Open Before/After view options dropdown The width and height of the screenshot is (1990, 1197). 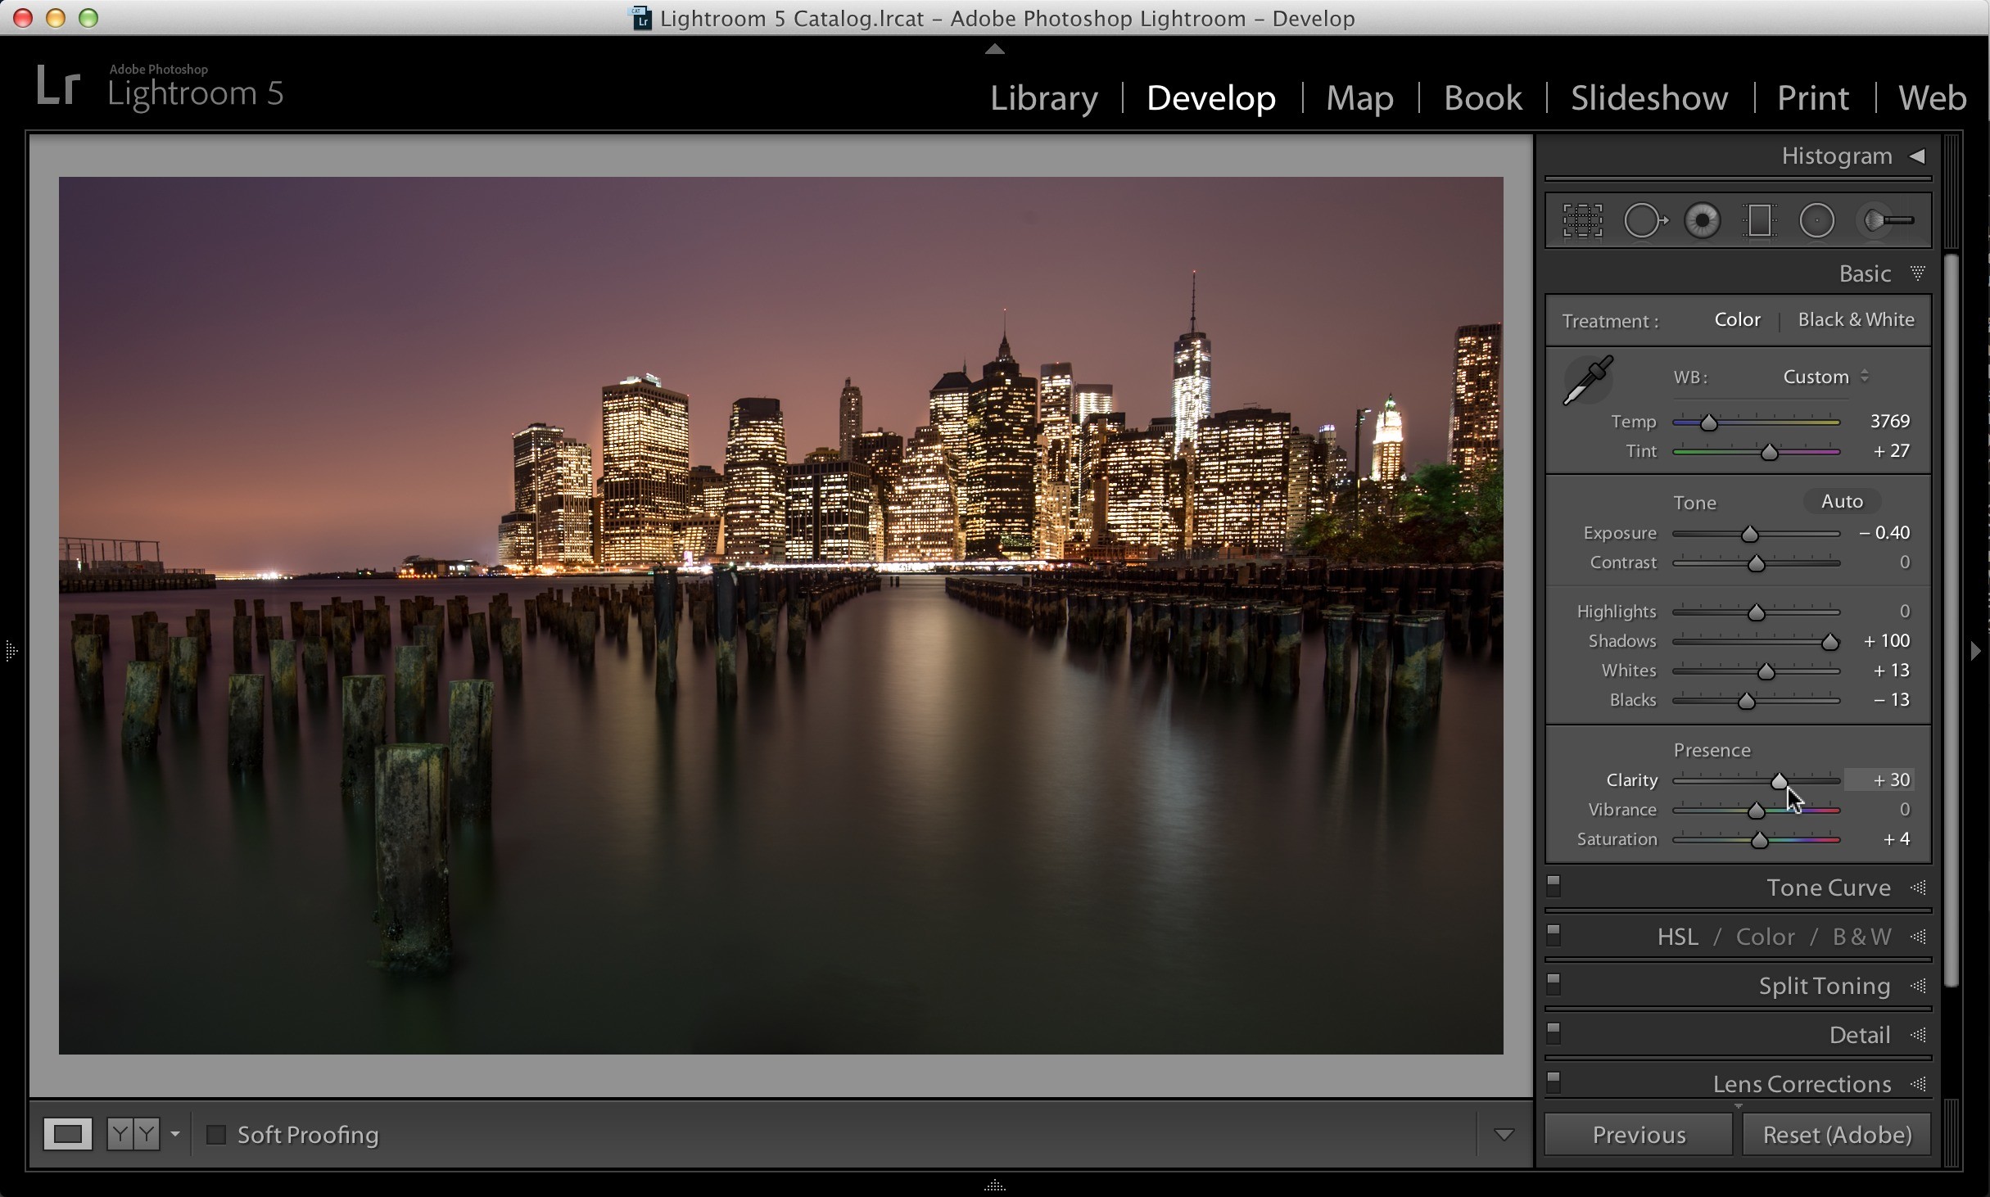coord(174,1135)
